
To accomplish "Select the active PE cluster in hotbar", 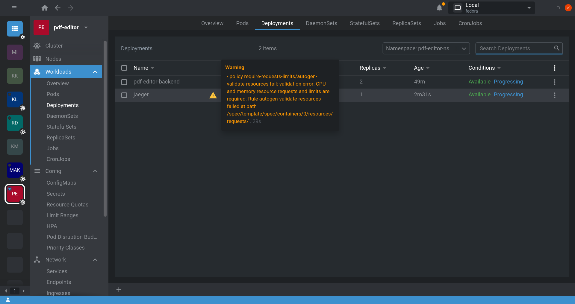I will 15,194.
